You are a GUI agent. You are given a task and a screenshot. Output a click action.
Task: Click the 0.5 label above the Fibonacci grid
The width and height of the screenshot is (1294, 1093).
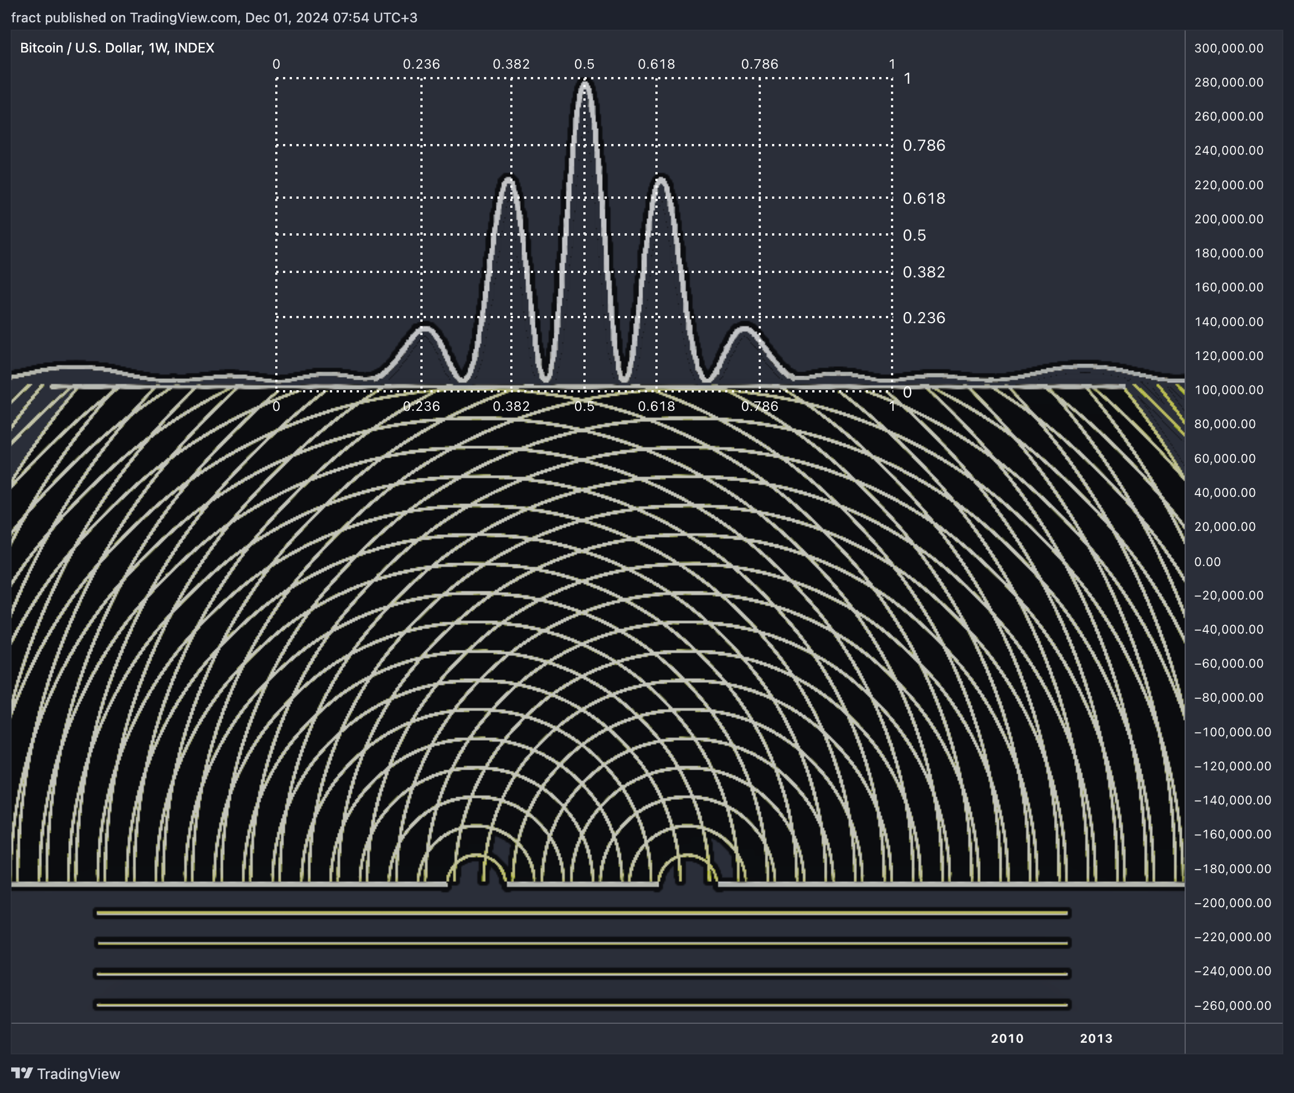pos(584,64)
